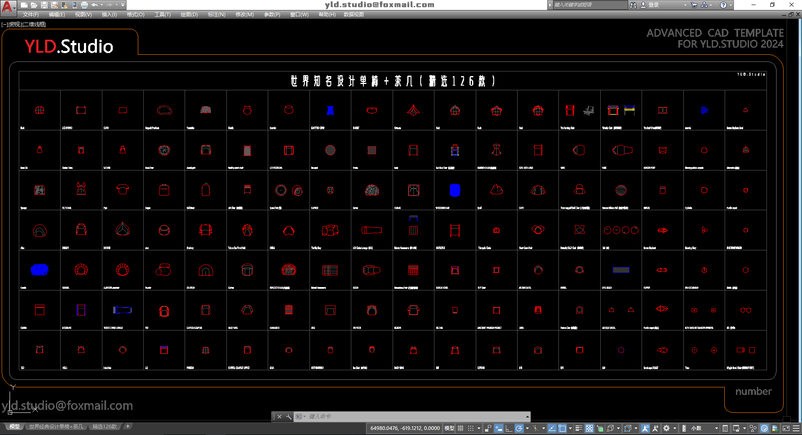Image resolution: width=802 pixels, height=435 pixels.
Task: Open the Autodesk App Store cart icon
Action: coord(694,5)
